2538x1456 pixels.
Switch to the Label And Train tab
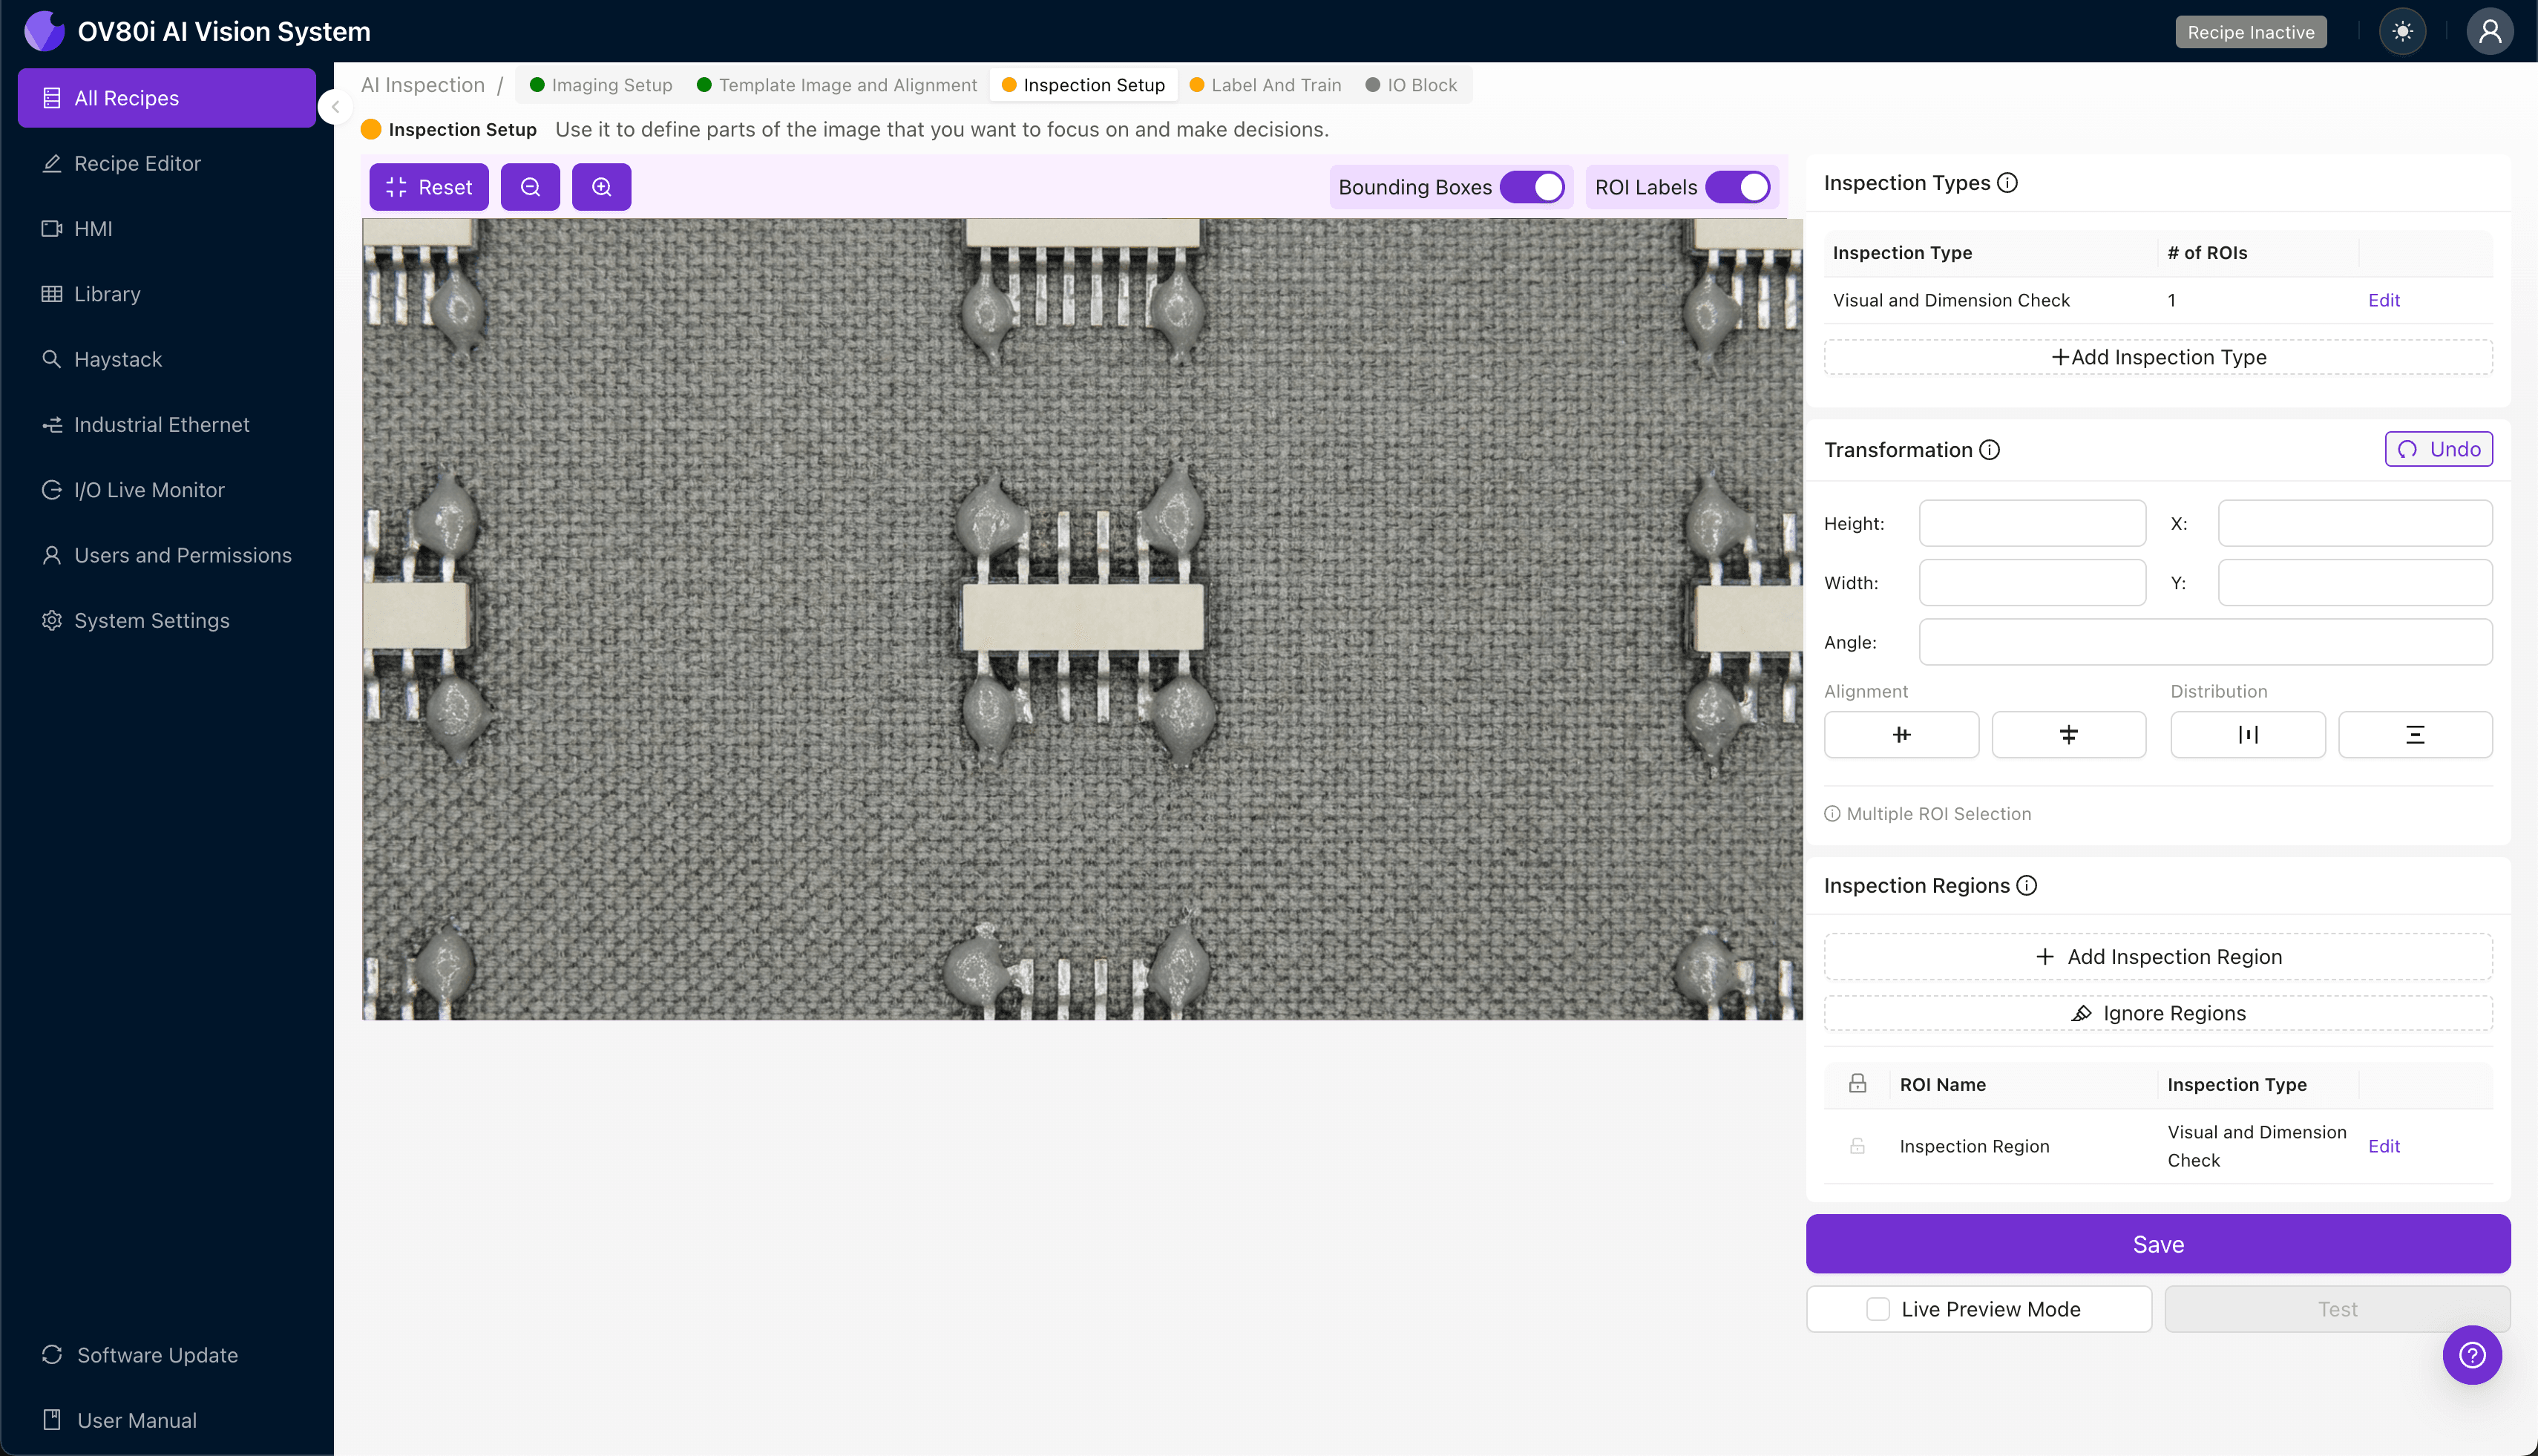(x=1266, y=85)
